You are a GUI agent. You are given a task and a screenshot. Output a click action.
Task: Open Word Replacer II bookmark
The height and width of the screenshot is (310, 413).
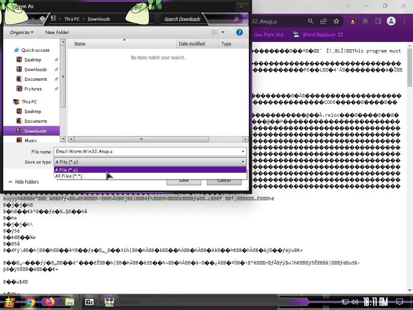318,35
